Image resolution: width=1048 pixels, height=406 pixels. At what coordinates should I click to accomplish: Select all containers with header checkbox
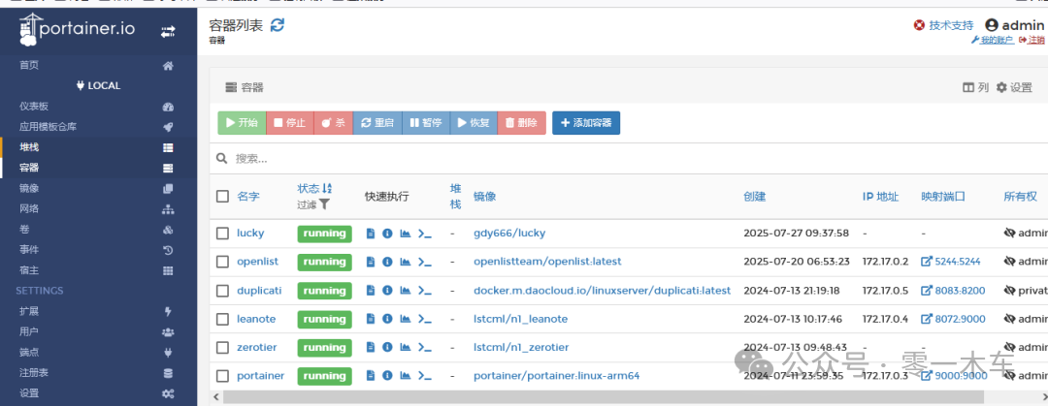[222, 197]
